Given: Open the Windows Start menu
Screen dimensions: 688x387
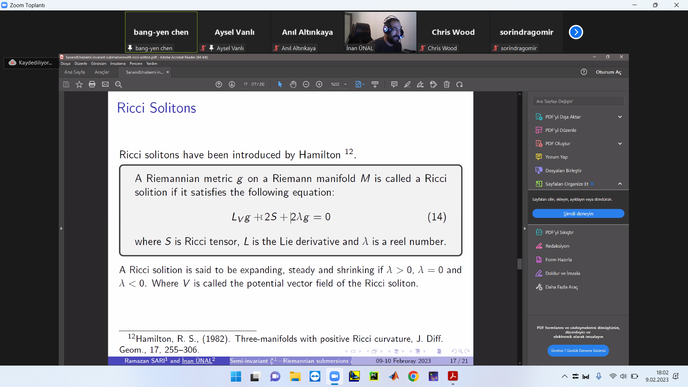Looking at the screenshot, I should pyautogui.click(x=236, y=376).
